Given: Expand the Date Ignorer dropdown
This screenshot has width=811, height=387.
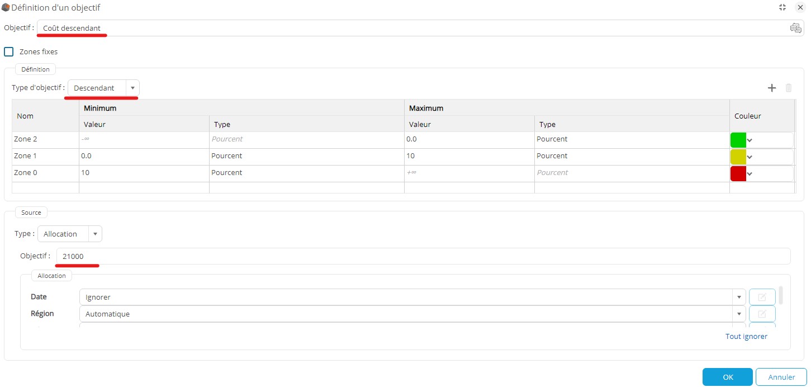Looking at the screenshot, I should click(739, 297).
